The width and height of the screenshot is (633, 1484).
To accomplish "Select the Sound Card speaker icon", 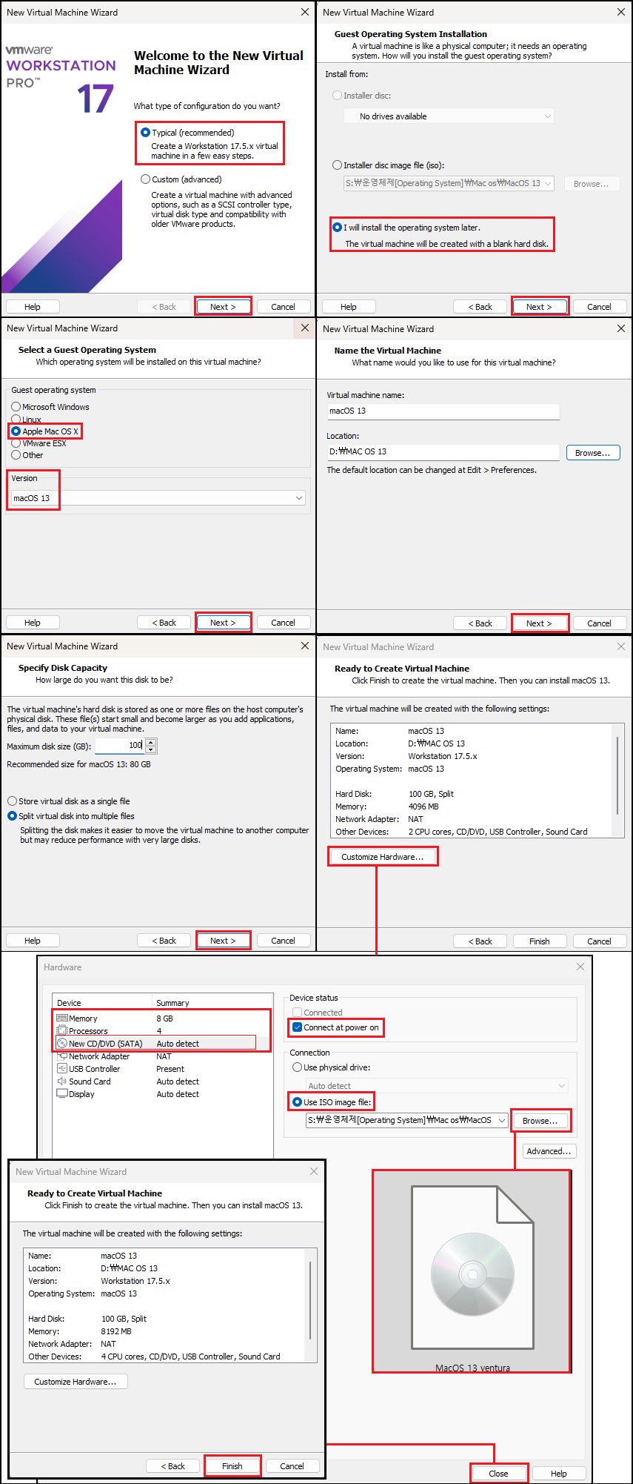I will click(x=62, y=1081).
